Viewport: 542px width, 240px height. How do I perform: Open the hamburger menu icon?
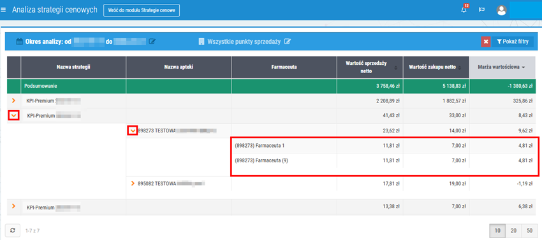(3, 10)
